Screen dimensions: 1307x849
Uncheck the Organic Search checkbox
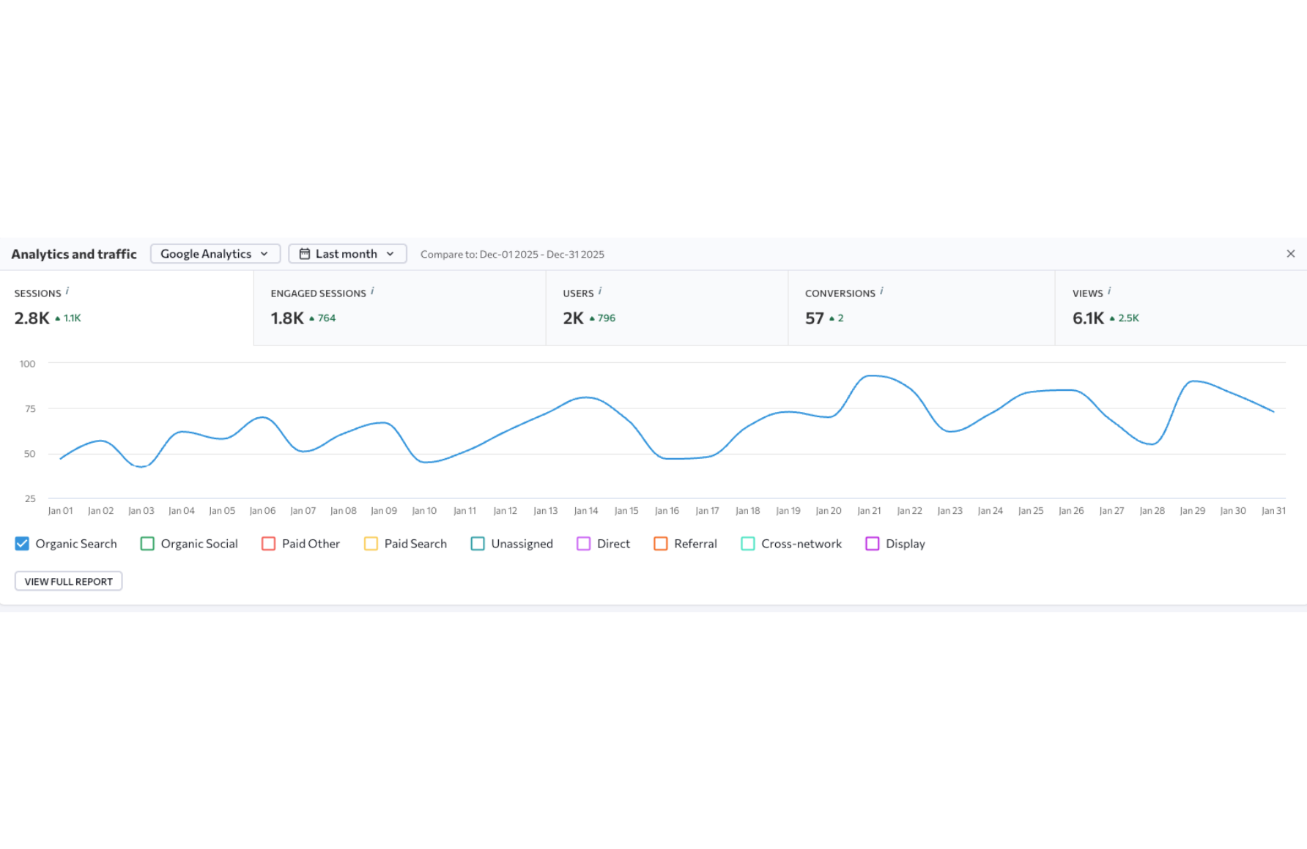(x=22, y=544)
